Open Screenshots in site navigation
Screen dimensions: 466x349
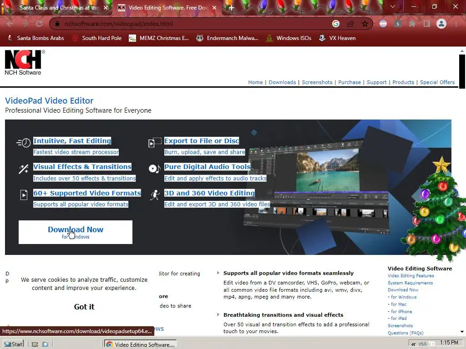(317, 82)
